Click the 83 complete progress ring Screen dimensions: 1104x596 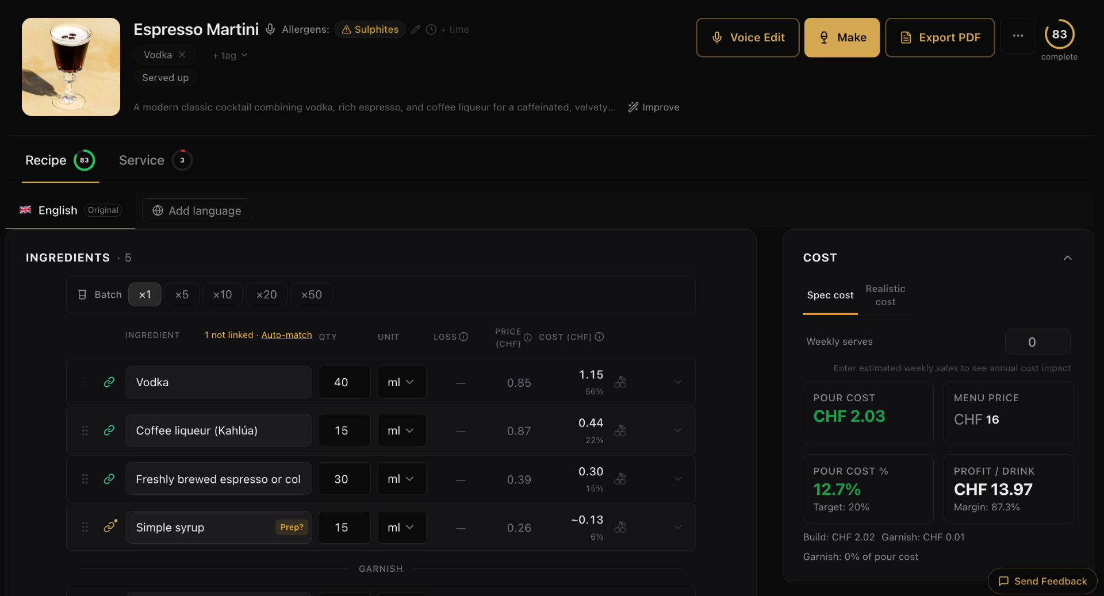coord(1059,34)
